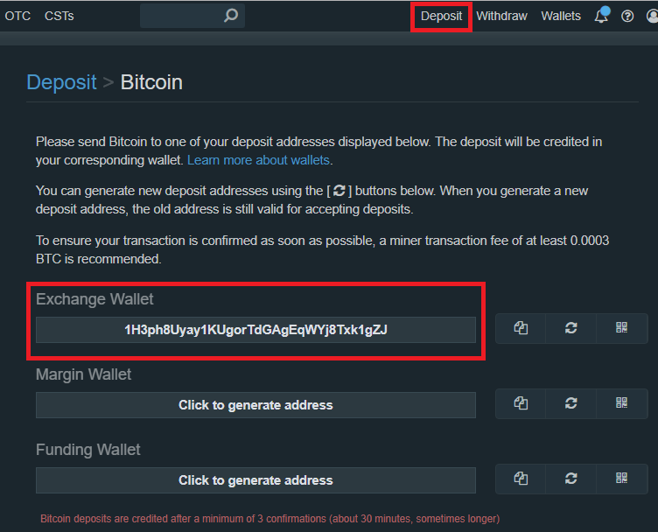The image size is (658, 532).
Task: Select the Exchange Wallet Bitcoin address field
Action: coord(255,330)
